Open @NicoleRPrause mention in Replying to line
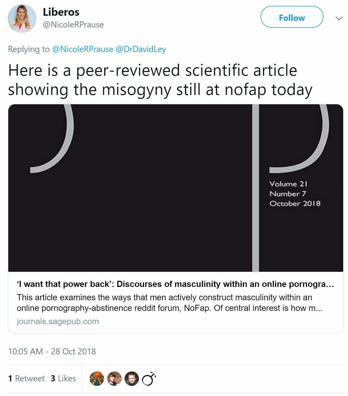The width and height of the screenshot is (348, 396). click(83, 49)
